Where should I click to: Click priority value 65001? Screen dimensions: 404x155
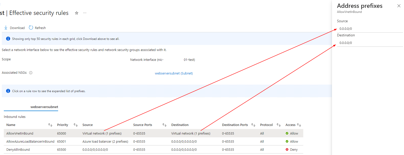(x=61, y=142)
